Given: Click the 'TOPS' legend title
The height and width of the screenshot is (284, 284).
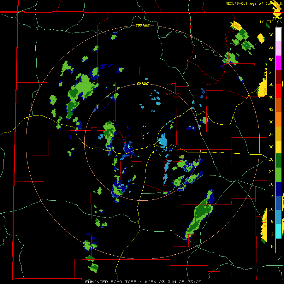Looking at the screenshot, I should coord(277,19).
